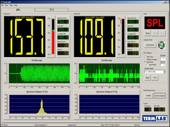Select the Real Time readout option
This screenshot has height=127, width=170.
(145, 57)
